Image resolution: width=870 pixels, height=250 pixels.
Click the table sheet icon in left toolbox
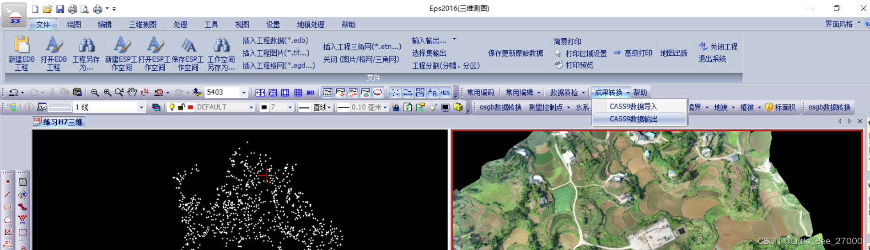22,182
